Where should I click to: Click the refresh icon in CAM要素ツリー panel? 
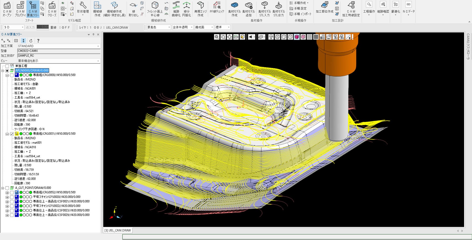31,41
